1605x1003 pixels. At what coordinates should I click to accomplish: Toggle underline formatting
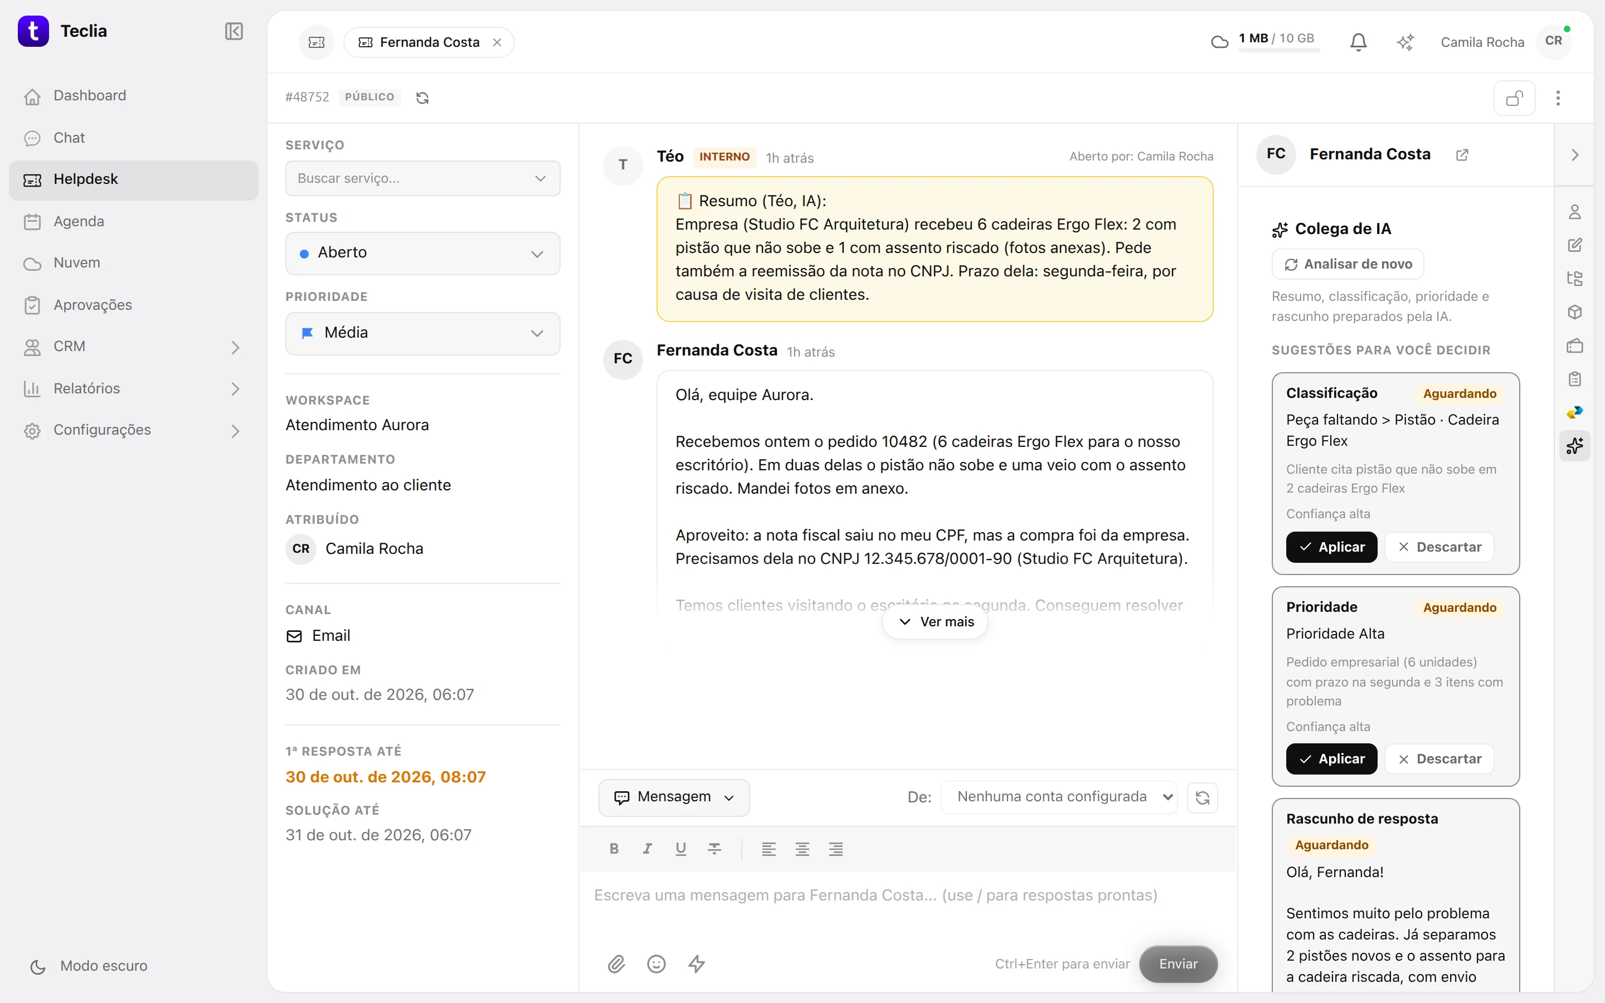click(680, 849)
